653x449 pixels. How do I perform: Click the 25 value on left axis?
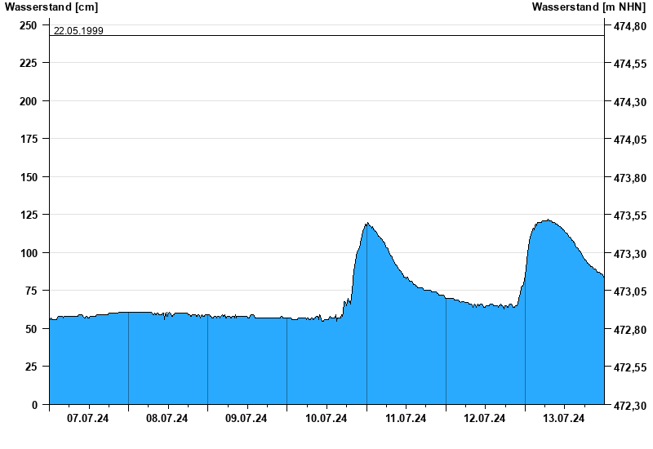[x=31, y=367]
